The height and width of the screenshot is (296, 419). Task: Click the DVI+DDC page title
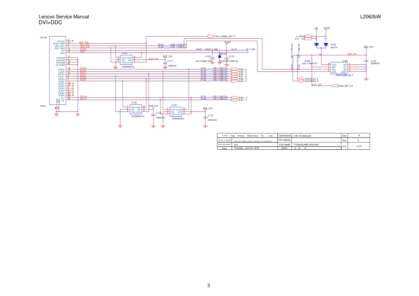click(50, 22)
